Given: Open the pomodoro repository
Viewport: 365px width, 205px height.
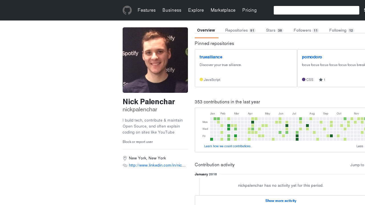Looking at the screenshot, I should [312, 57].
